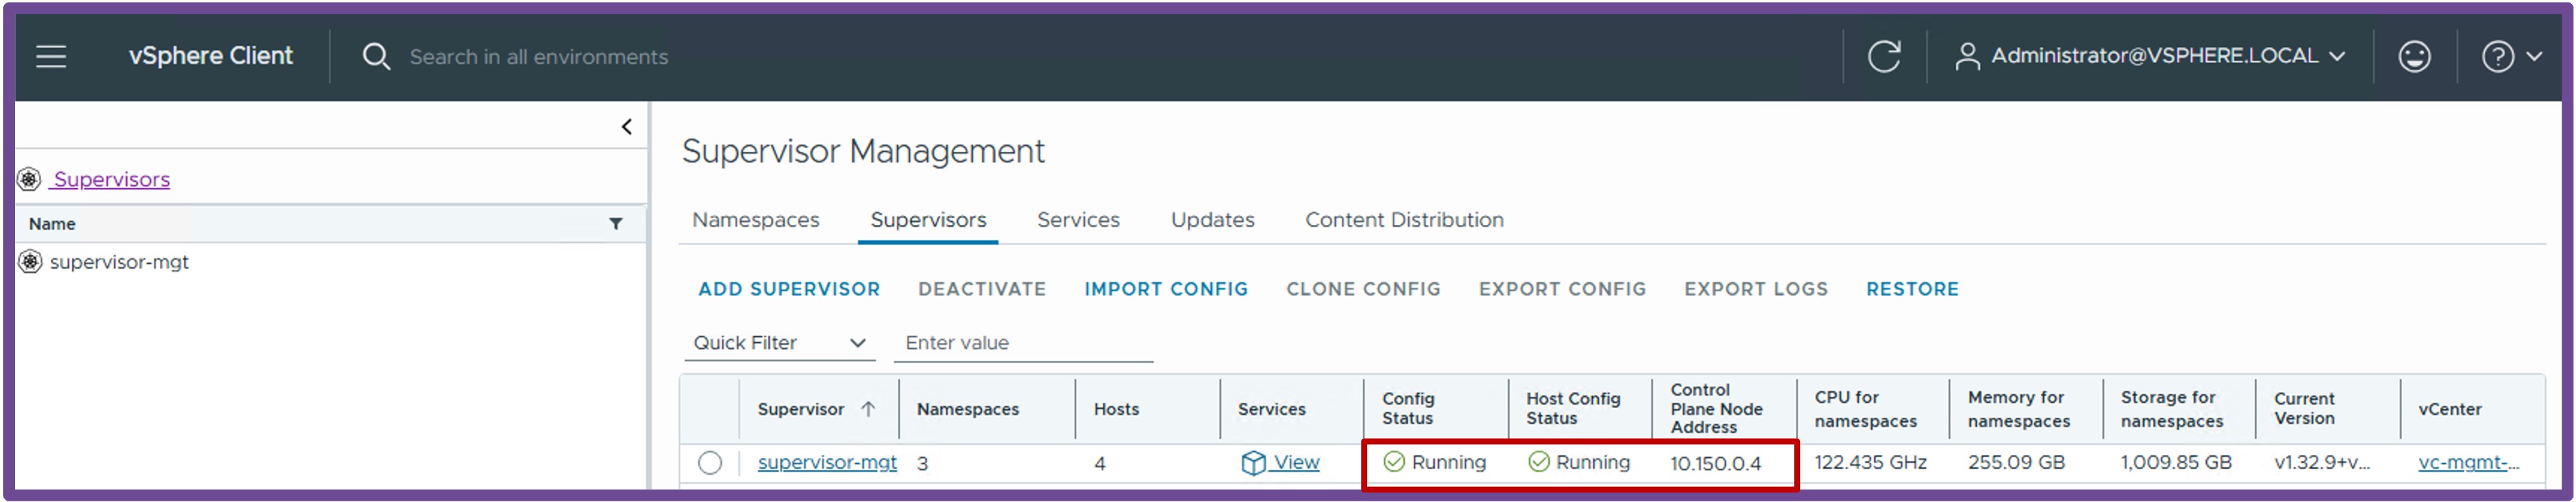Open the hamburger navigation menu
Image resolution: width=2576 pixels, height=502 pixels.
click(51, 57)
